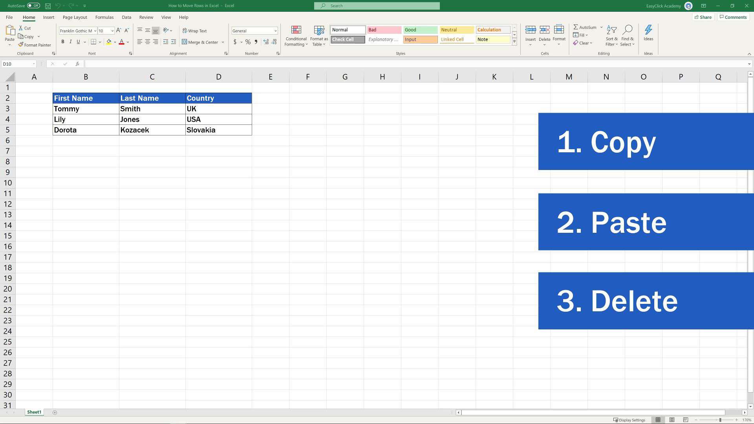
Task: Click the Comments button in toolbar
Action: click(x=733, y=18)
